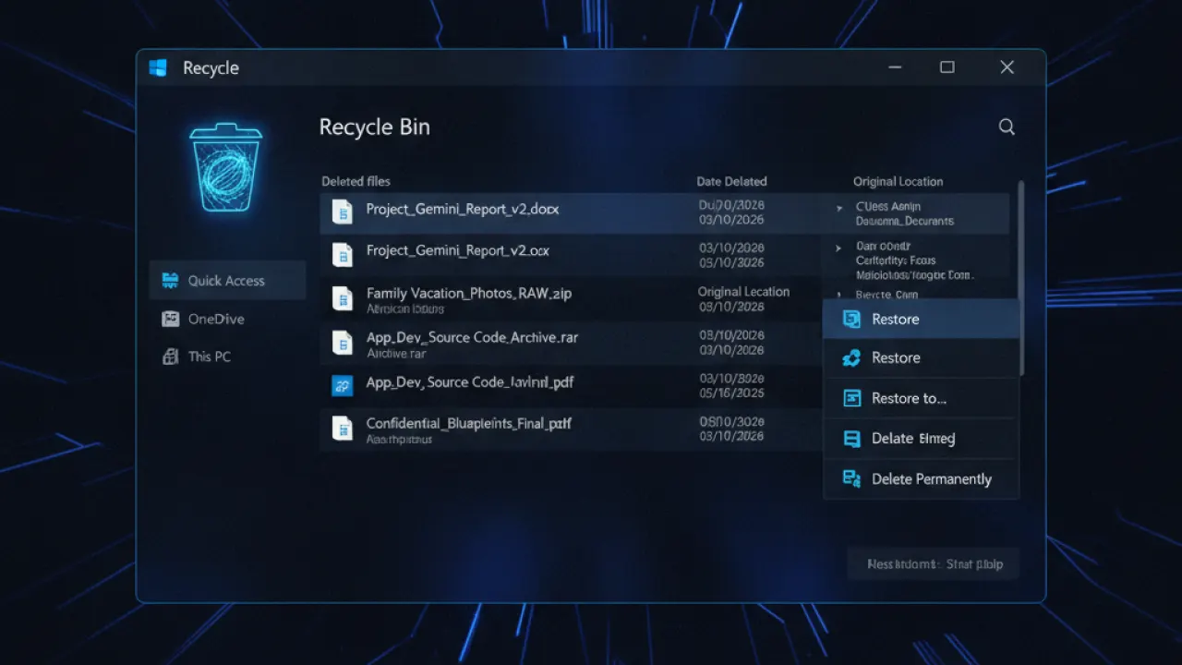Click the file icon beside Project_Gemini_Report_v2.docx
The height and width of the screenshot is (665, 1182).
pyautogui.click(x=343, y=212)
